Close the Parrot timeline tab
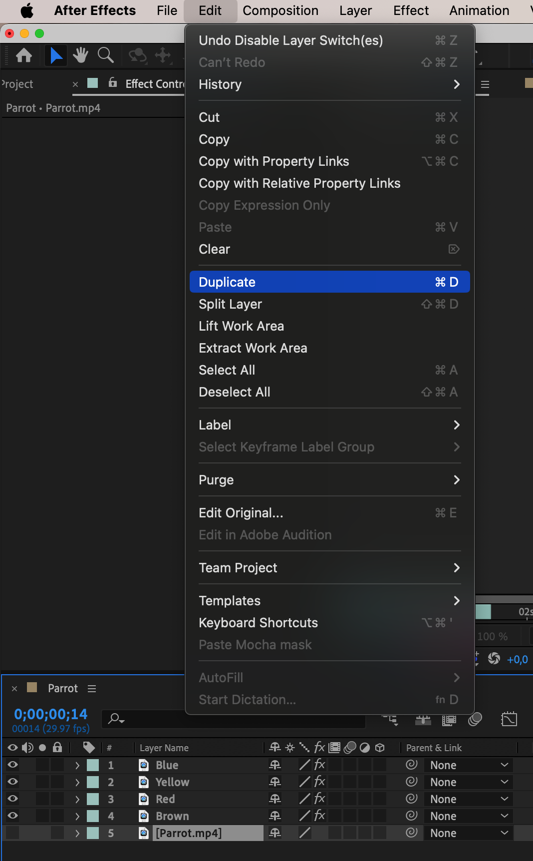Screen dimensions: 533x861 [14, 688]
